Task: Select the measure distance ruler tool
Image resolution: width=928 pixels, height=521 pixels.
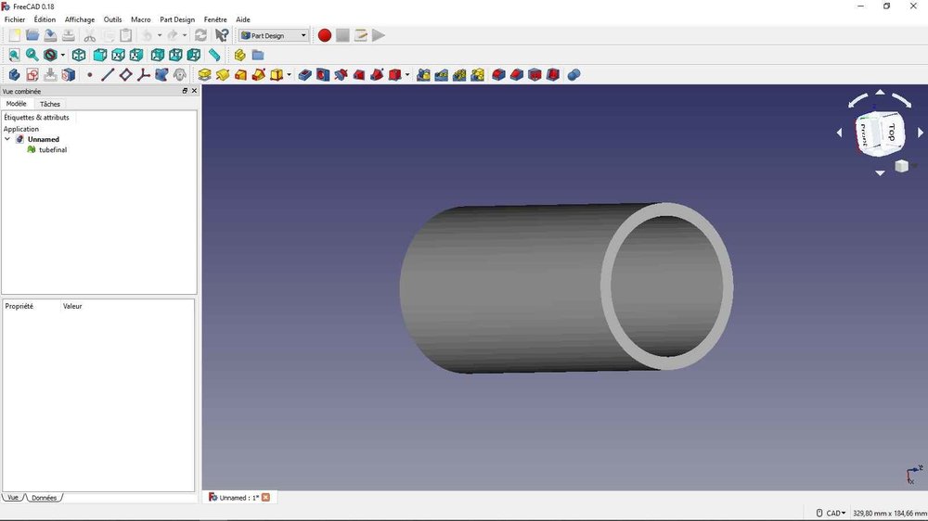Action: coord(214,56)
